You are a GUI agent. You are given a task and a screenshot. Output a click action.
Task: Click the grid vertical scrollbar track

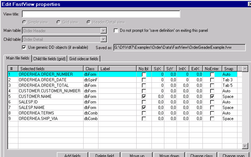pyautogui.click(x=245, y=107)
